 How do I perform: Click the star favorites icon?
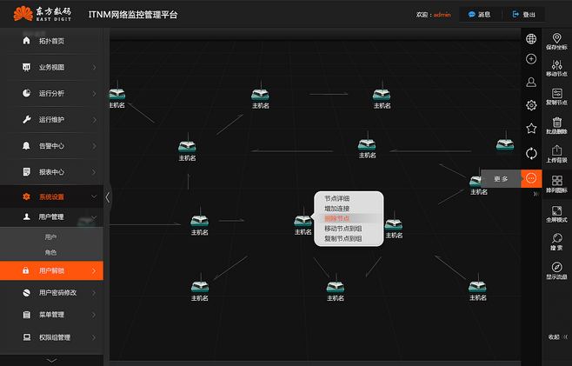point(531,129)
